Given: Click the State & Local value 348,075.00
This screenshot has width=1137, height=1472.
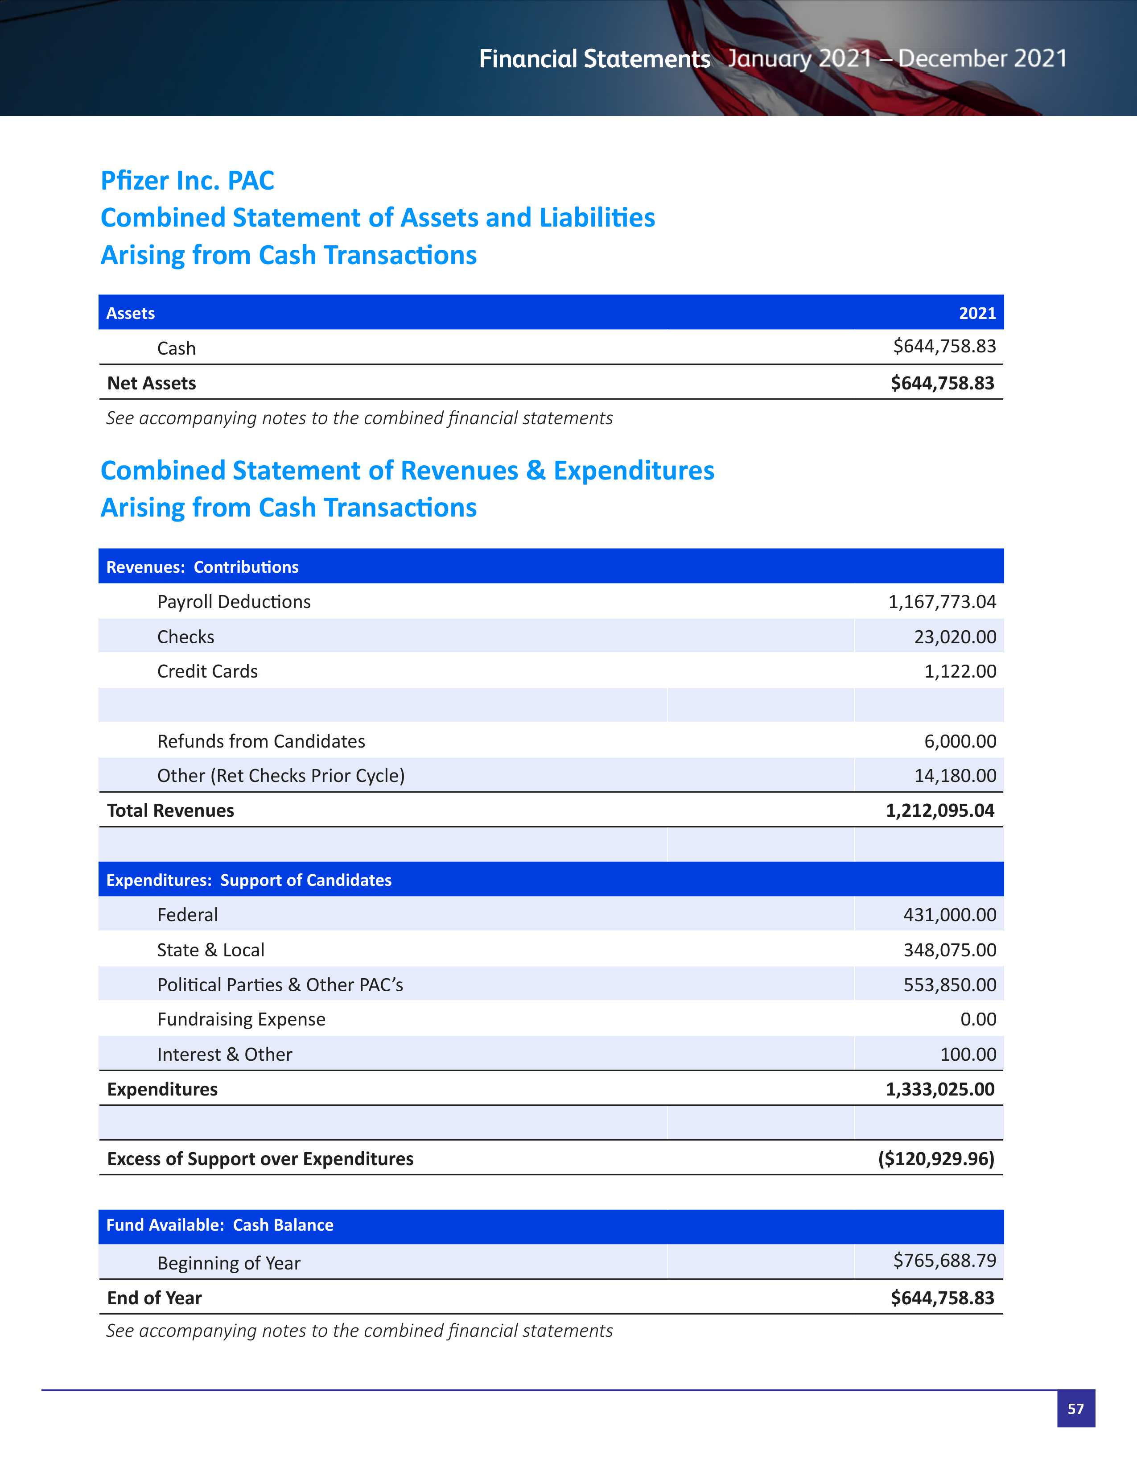Looking at the screenshot, I should click(950, 950).
